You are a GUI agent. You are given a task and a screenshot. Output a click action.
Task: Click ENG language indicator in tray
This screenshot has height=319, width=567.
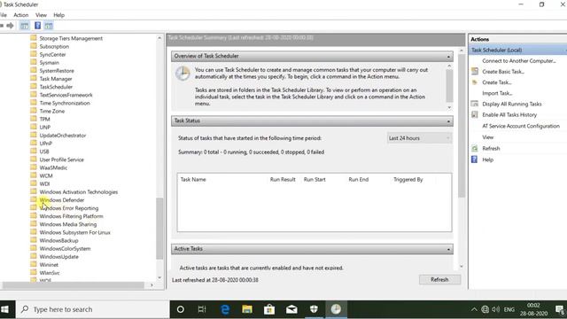(509, 309)
